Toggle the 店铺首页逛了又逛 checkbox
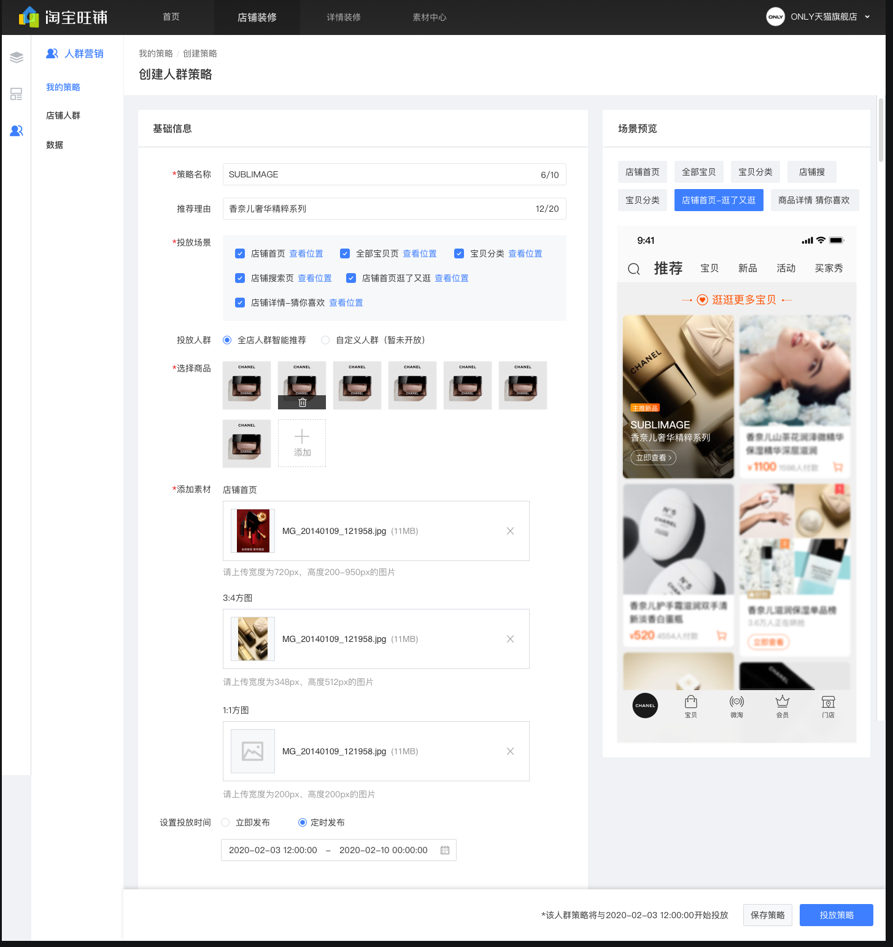893x947 pixels. pyautogui.click(x=351, y=278)
